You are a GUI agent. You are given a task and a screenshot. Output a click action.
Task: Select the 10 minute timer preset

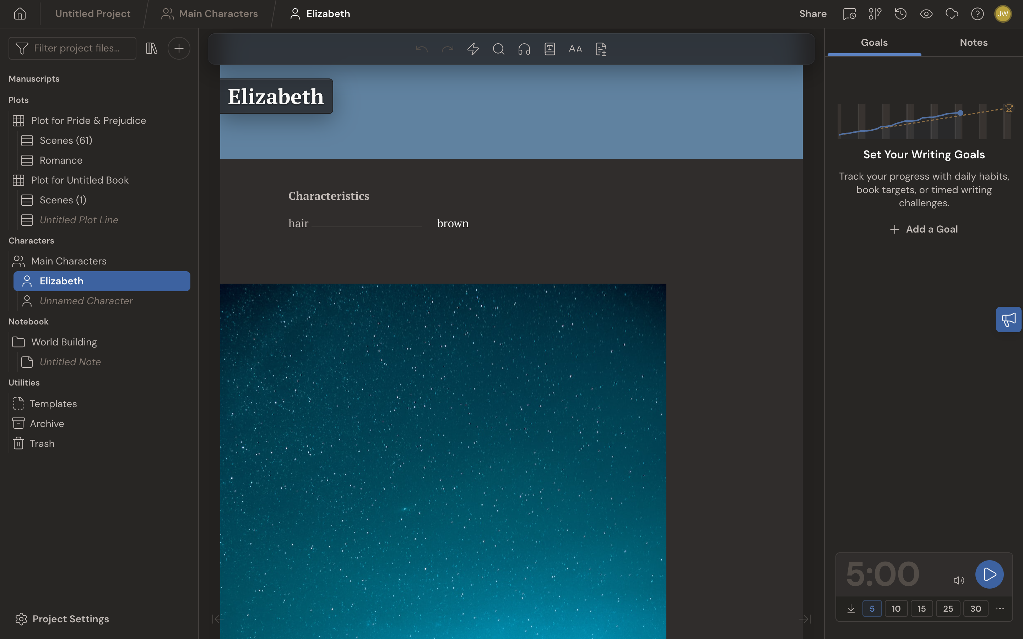896,608
